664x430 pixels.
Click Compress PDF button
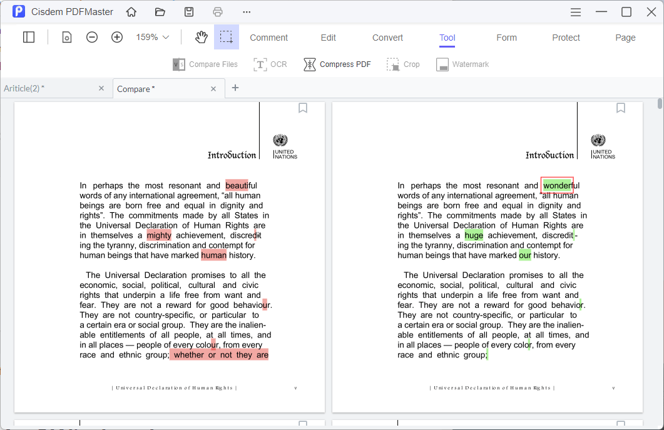tap(337, 64)
